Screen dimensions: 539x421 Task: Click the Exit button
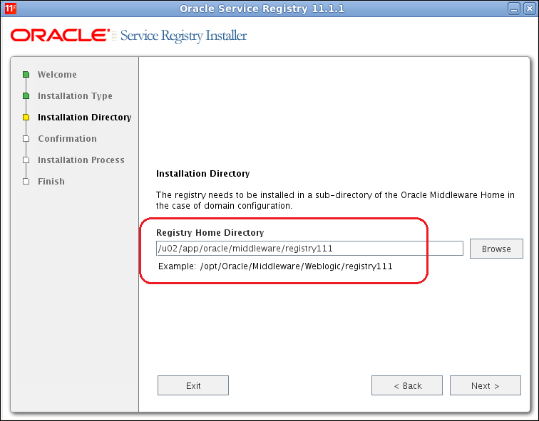(193, 385)
